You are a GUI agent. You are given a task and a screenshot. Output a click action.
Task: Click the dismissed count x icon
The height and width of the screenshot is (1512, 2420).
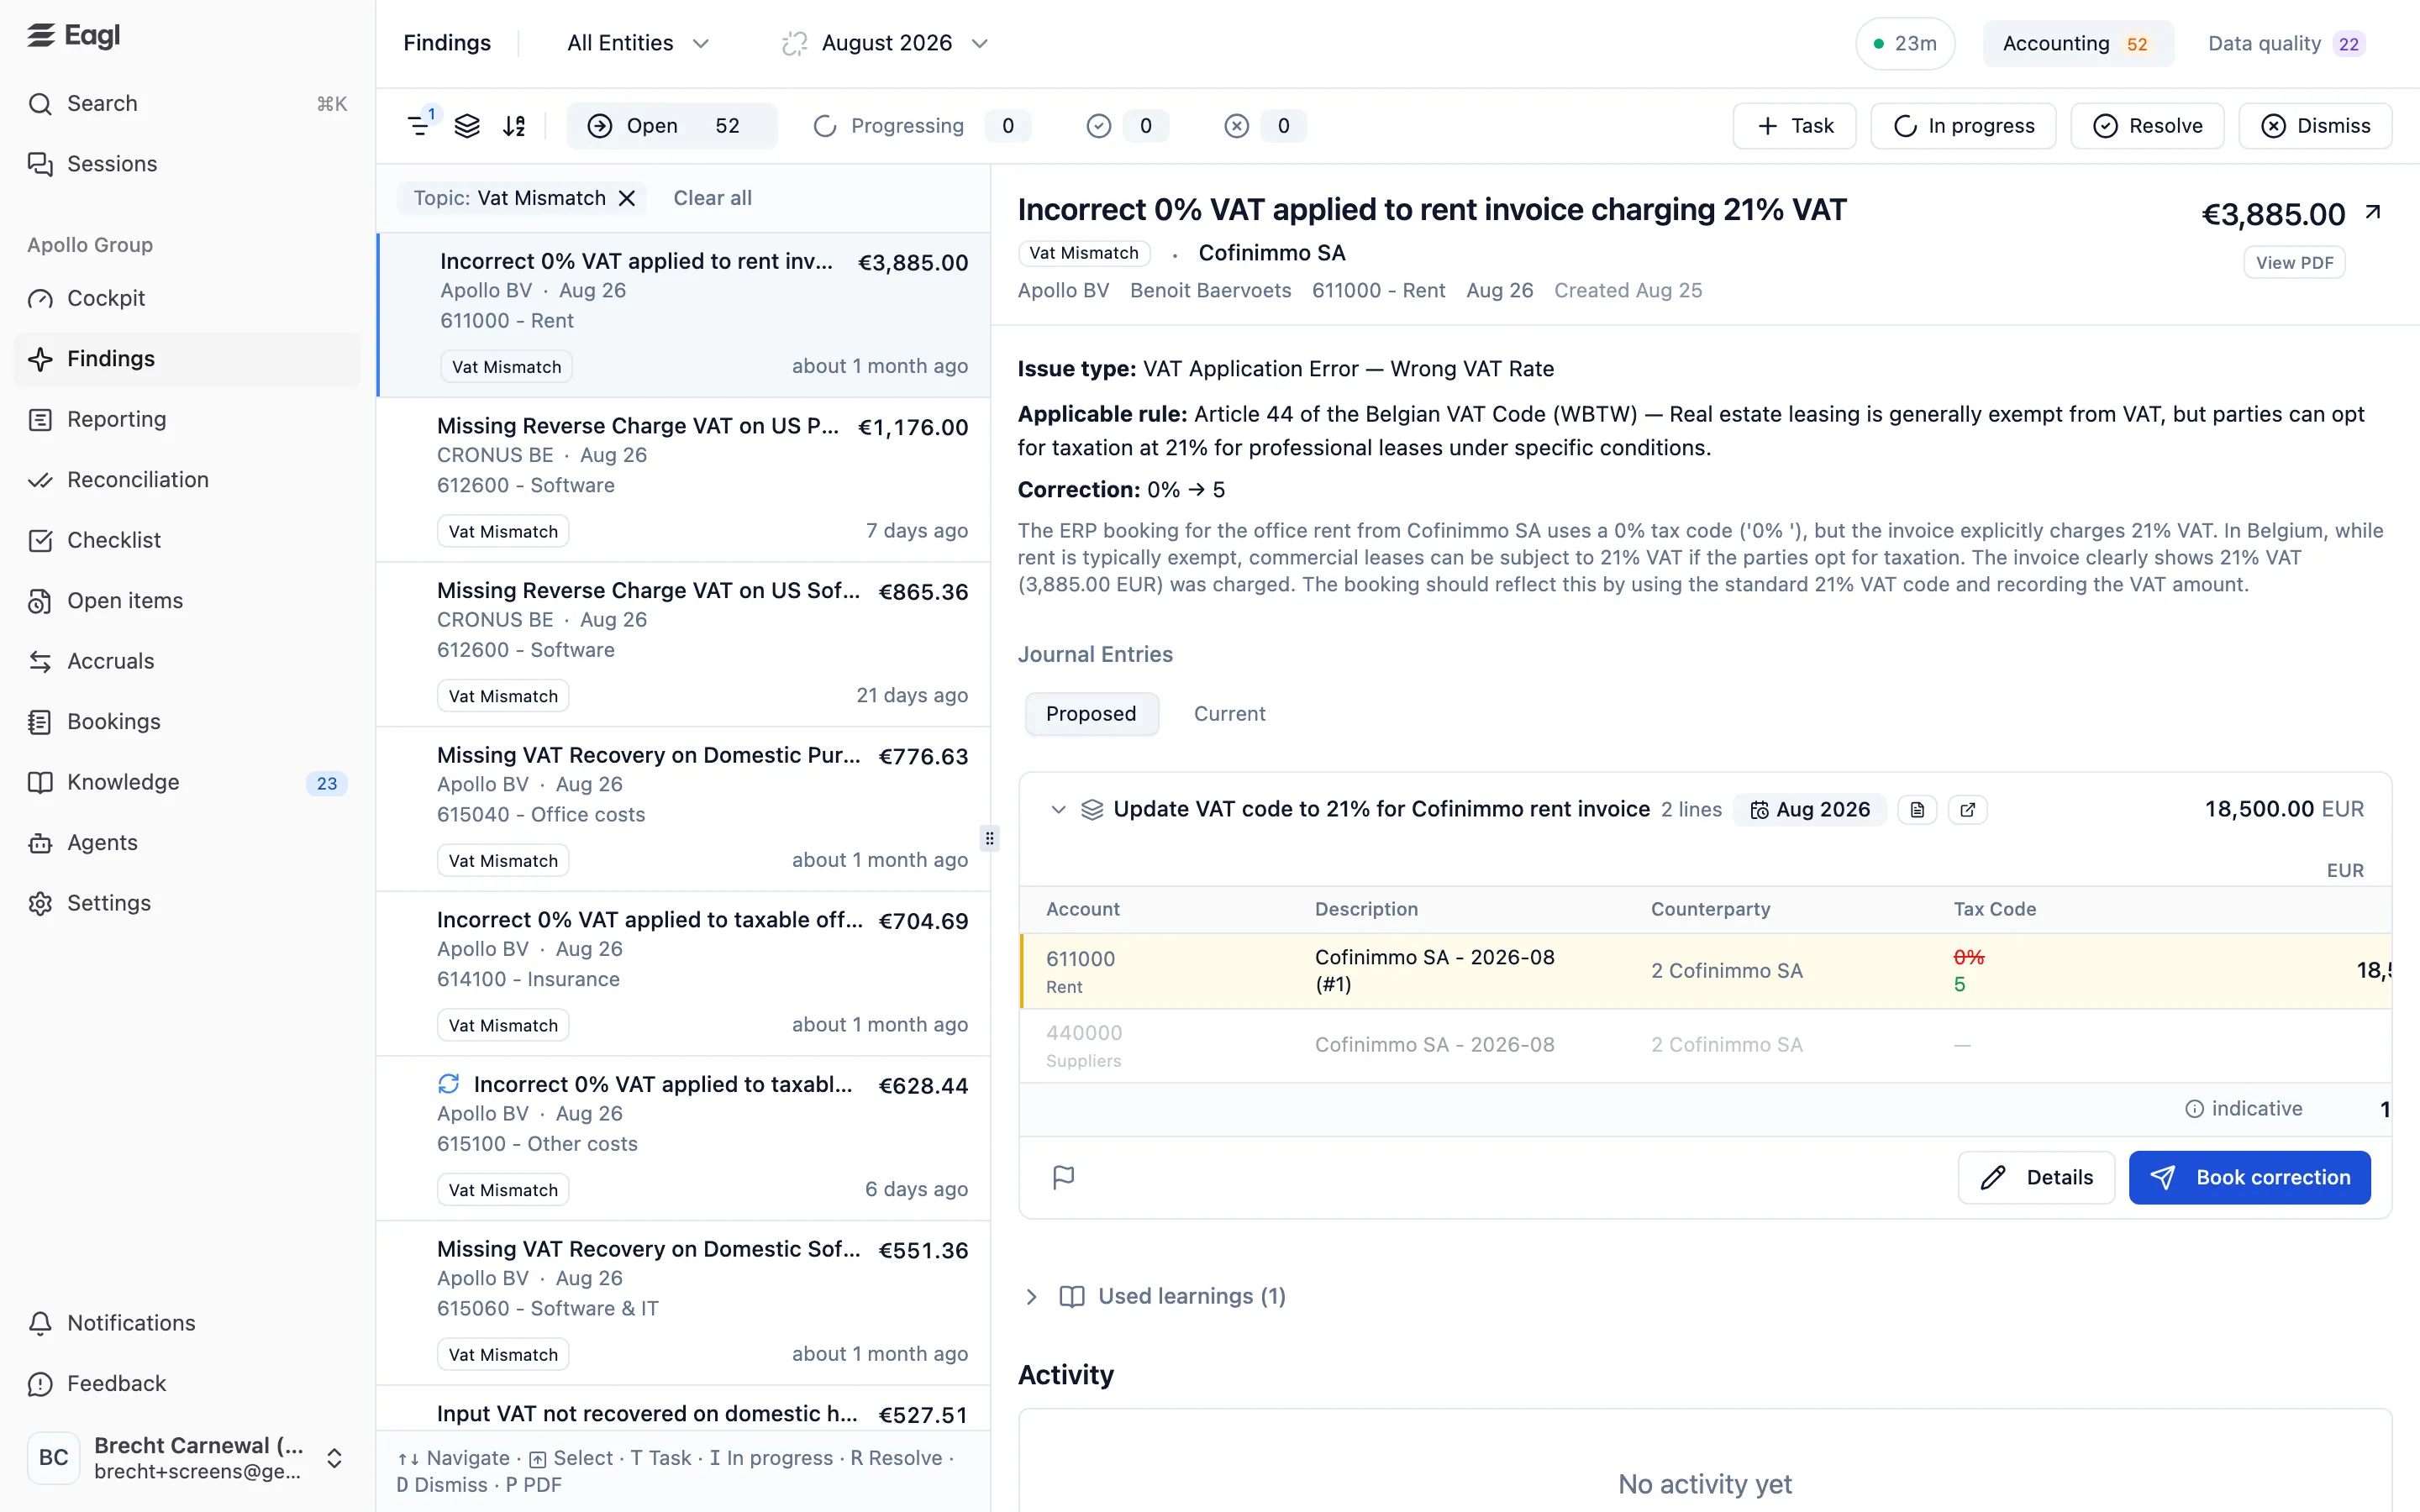click(x=1236, y=126)
